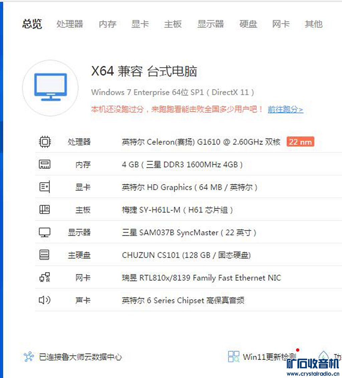Select the 6 Series Chipset audio text
Viewport: 342px width, 378px height.
click(x=183, y=300)
